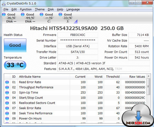Click the Current column header
The height and width of the screenshot is (127, 154).
78,77
